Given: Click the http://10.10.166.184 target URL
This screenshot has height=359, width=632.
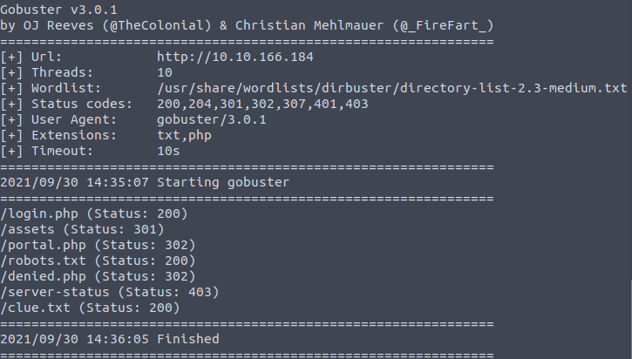Looking at the screenshot, I should pos(228,57).
